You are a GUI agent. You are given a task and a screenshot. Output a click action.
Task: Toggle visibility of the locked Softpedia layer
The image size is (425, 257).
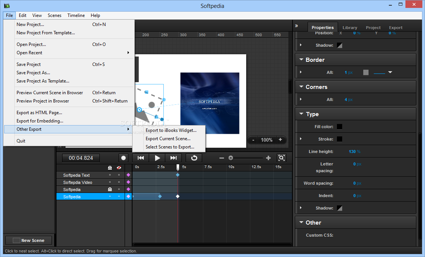pyautogui.click(x=119, y=189)
